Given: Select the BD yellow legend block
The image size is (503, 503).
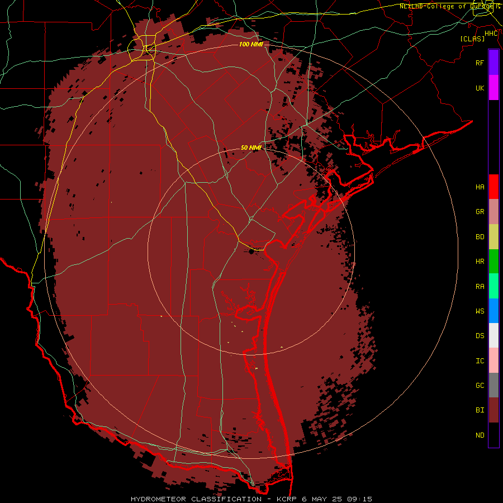Looking at the screenshot, I should (493, 236).
